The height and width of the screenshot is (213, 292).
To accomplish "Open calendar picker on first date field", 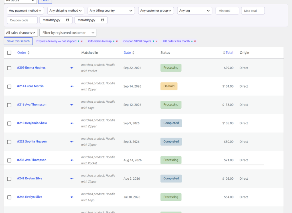I will click(x=68, y=20).
